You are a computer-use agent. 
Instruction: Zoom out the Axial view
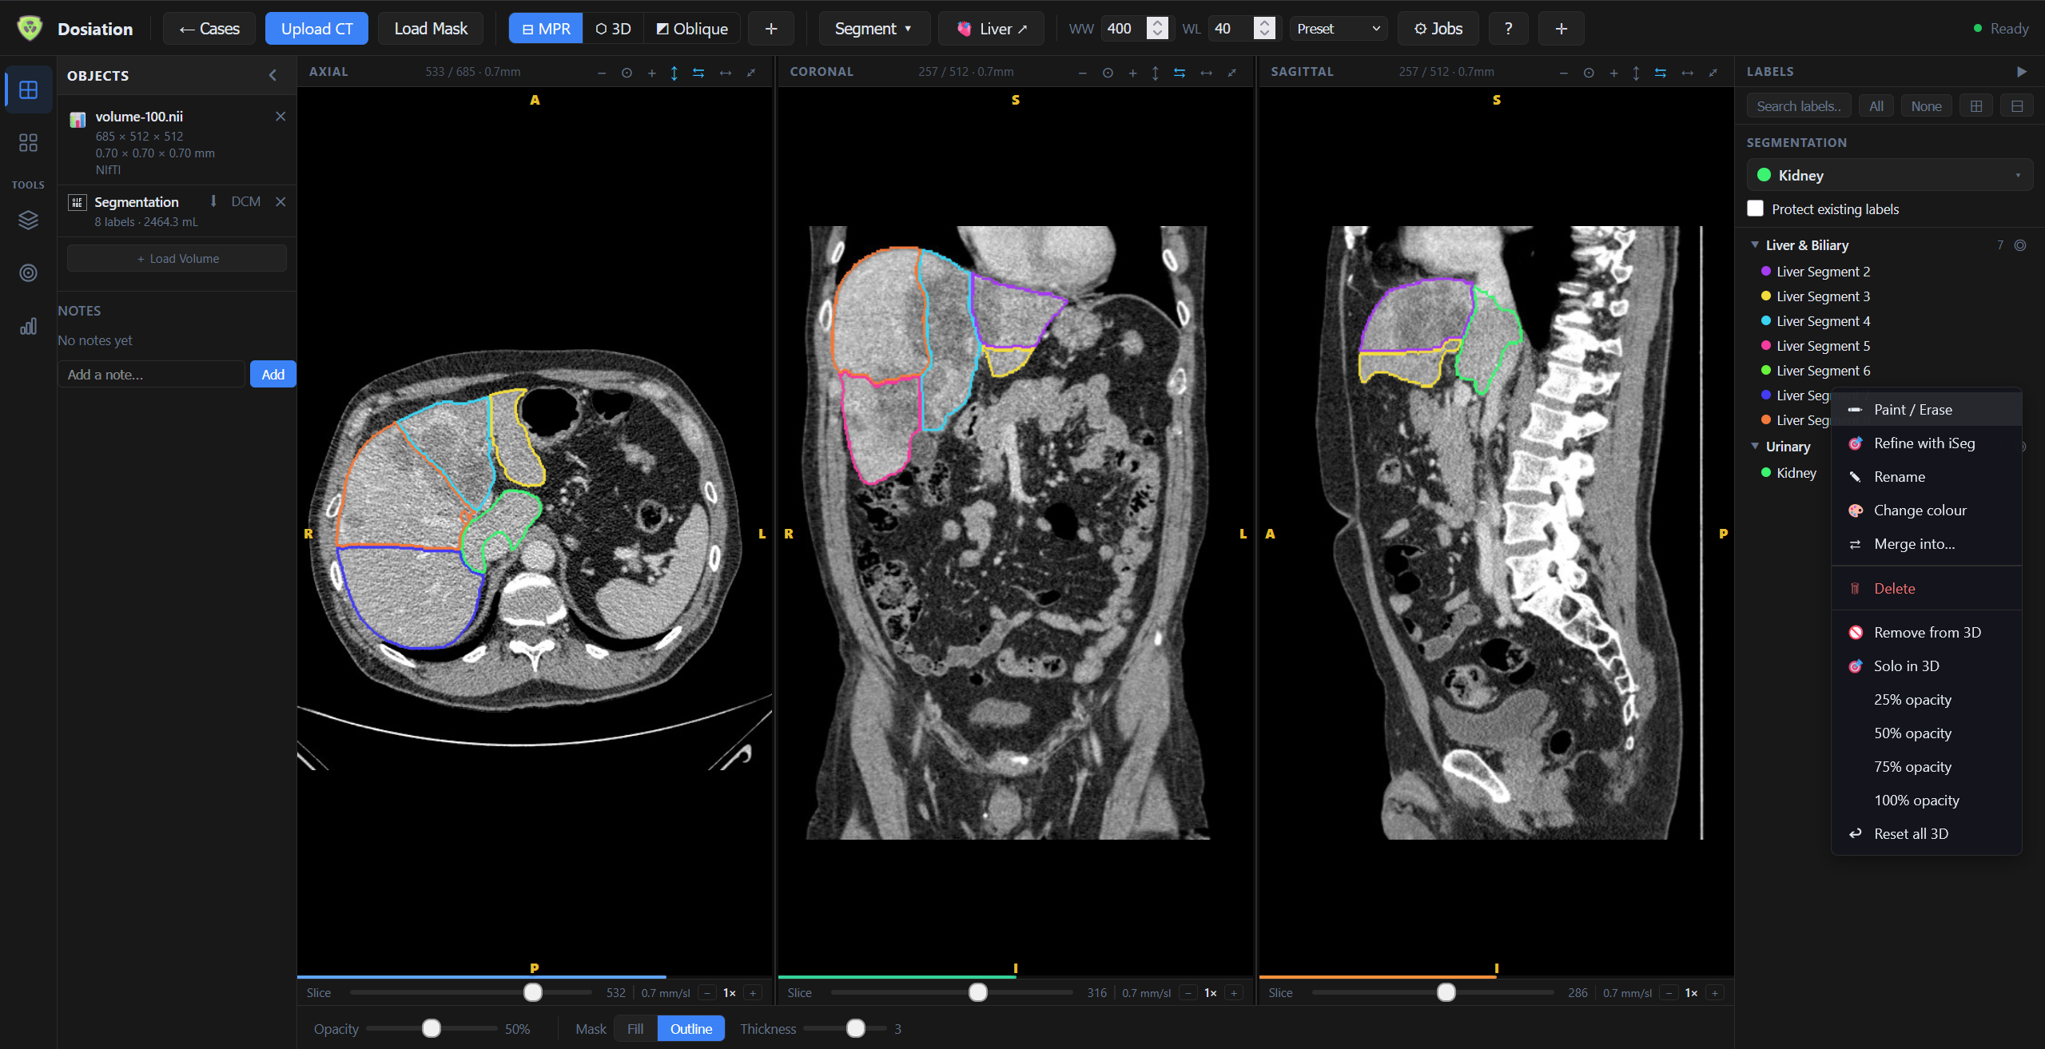[x=602, y=73]
